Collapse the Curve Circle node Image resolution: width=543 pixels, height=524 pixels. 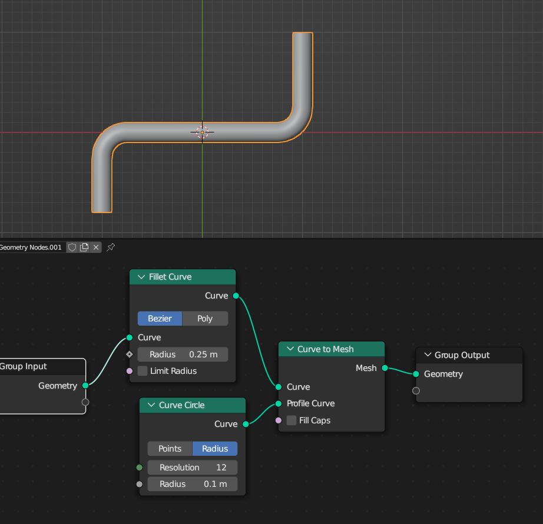151,405
